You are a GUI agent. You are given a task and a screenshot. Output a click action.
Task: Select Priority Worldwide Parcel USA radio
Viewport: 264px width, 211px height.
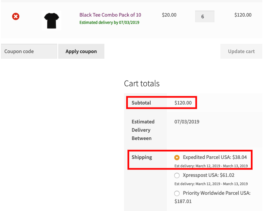177,193
